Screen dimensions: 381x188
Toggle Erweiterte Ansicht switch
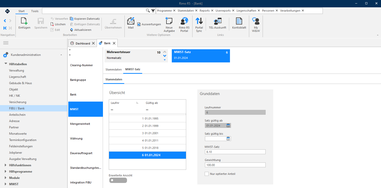click(x=118, y=180)
